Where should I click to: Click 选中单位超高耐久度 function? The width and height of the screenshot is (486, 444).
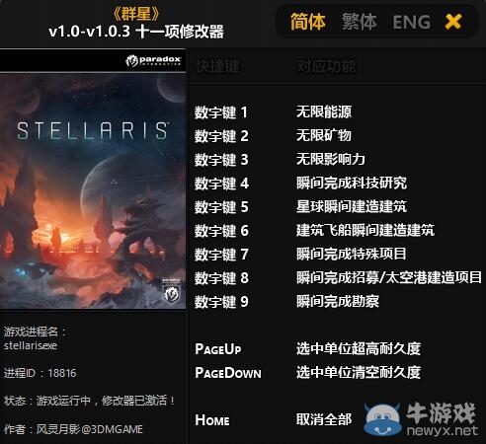359,348
